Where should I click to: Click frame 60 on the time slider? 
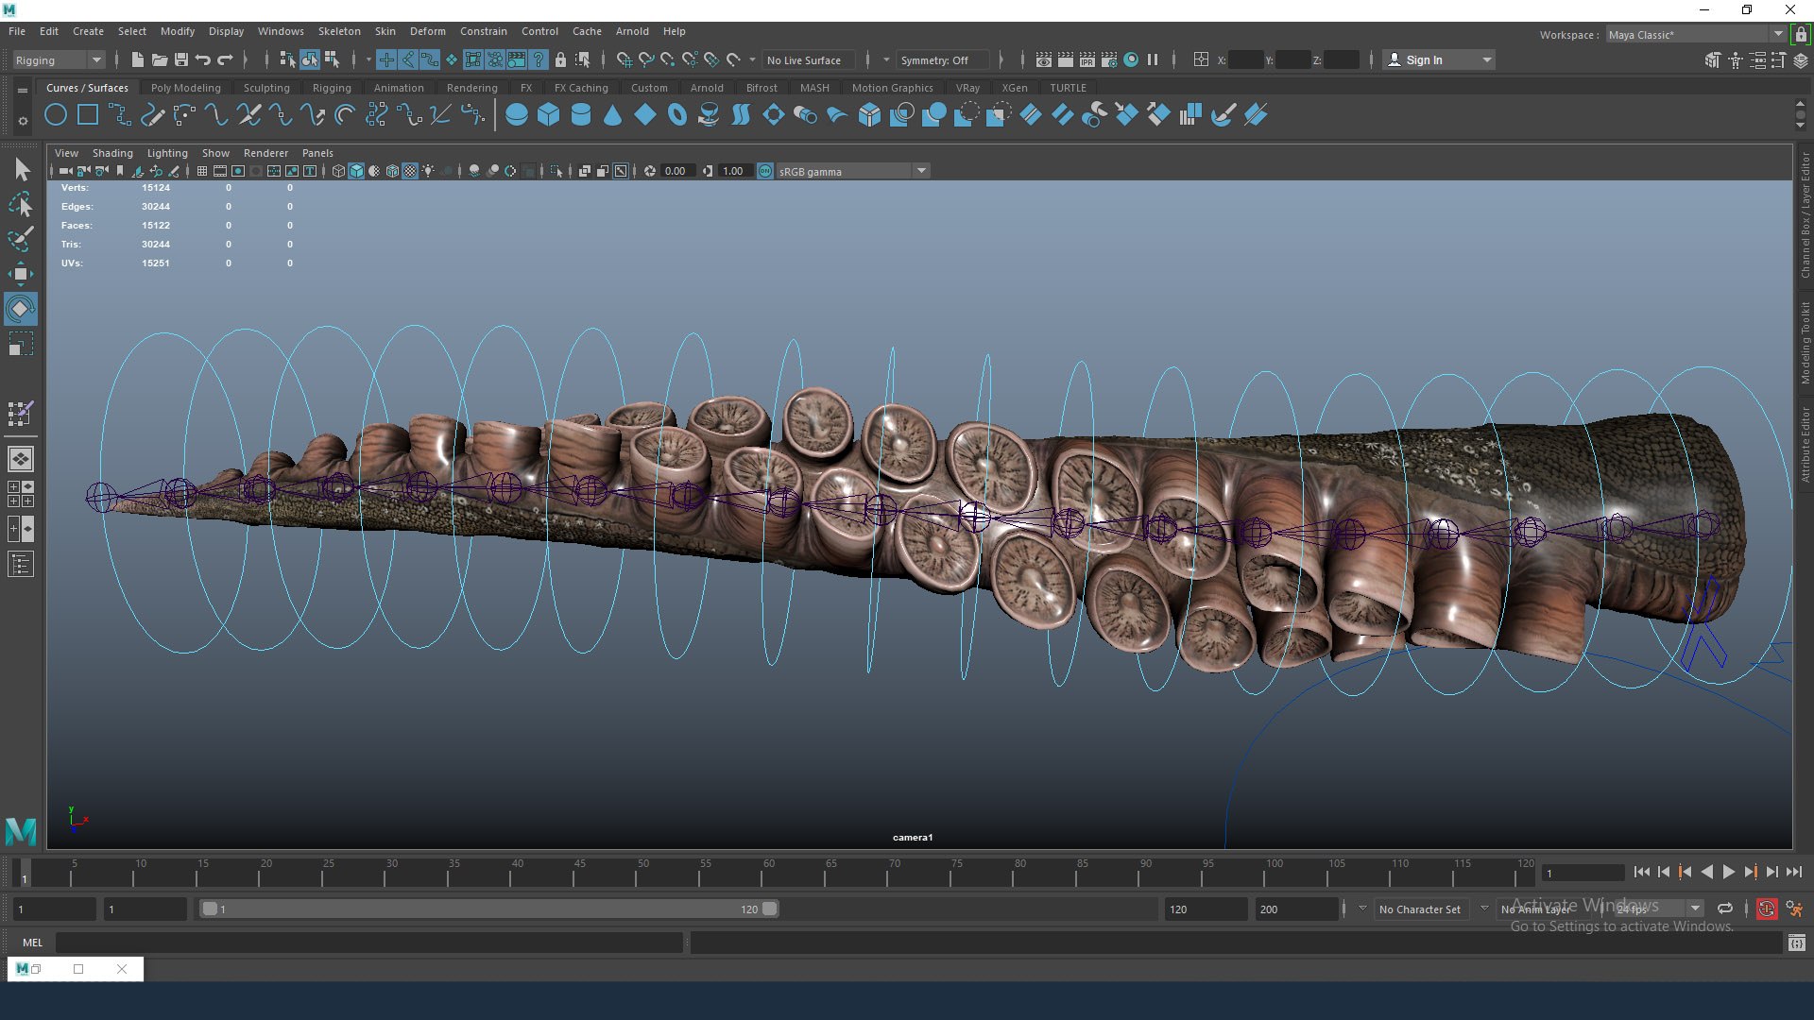click(x=768, y=873)
